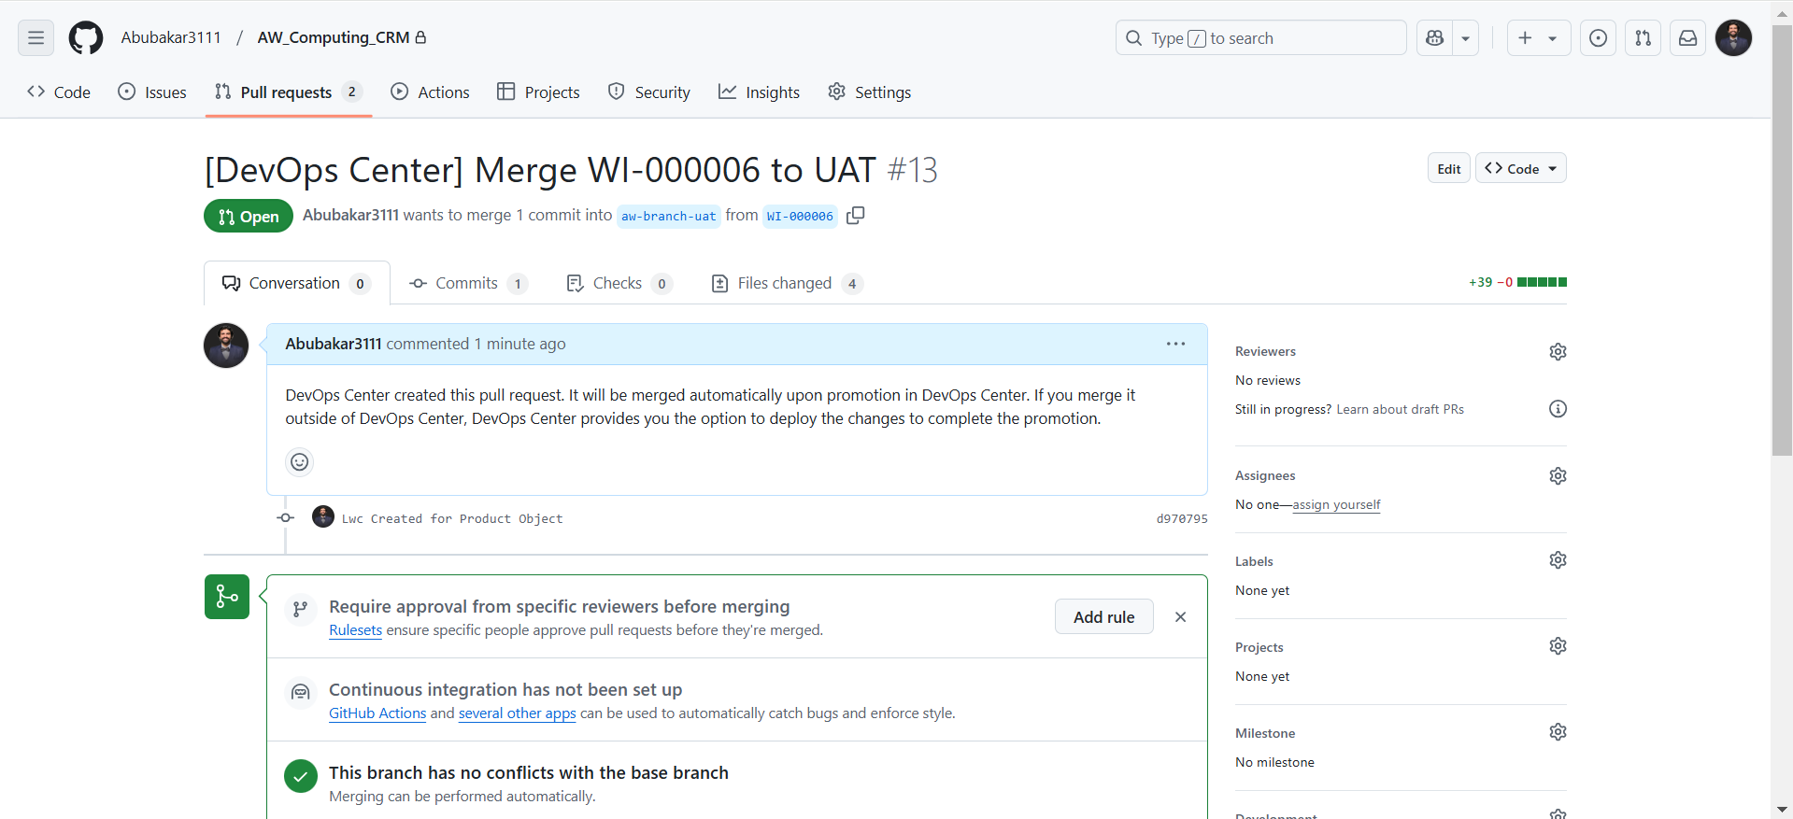Expand the create new dropdown caret
1793x819 pixels.
[x=1553, y=38]
